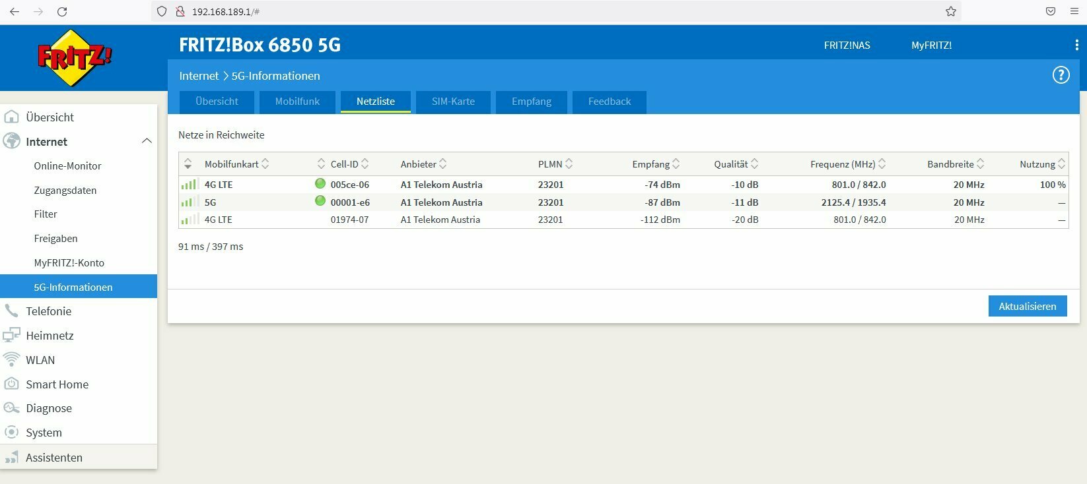Click the Telefonie phone icon

tap(11, 311)
